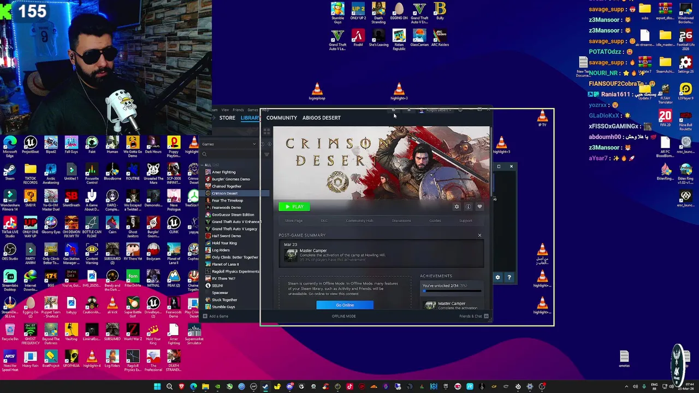The height and width of the screenshot is (393, 699).
Task: Open FiveM desktop shortcut
Action: point(358,38)
